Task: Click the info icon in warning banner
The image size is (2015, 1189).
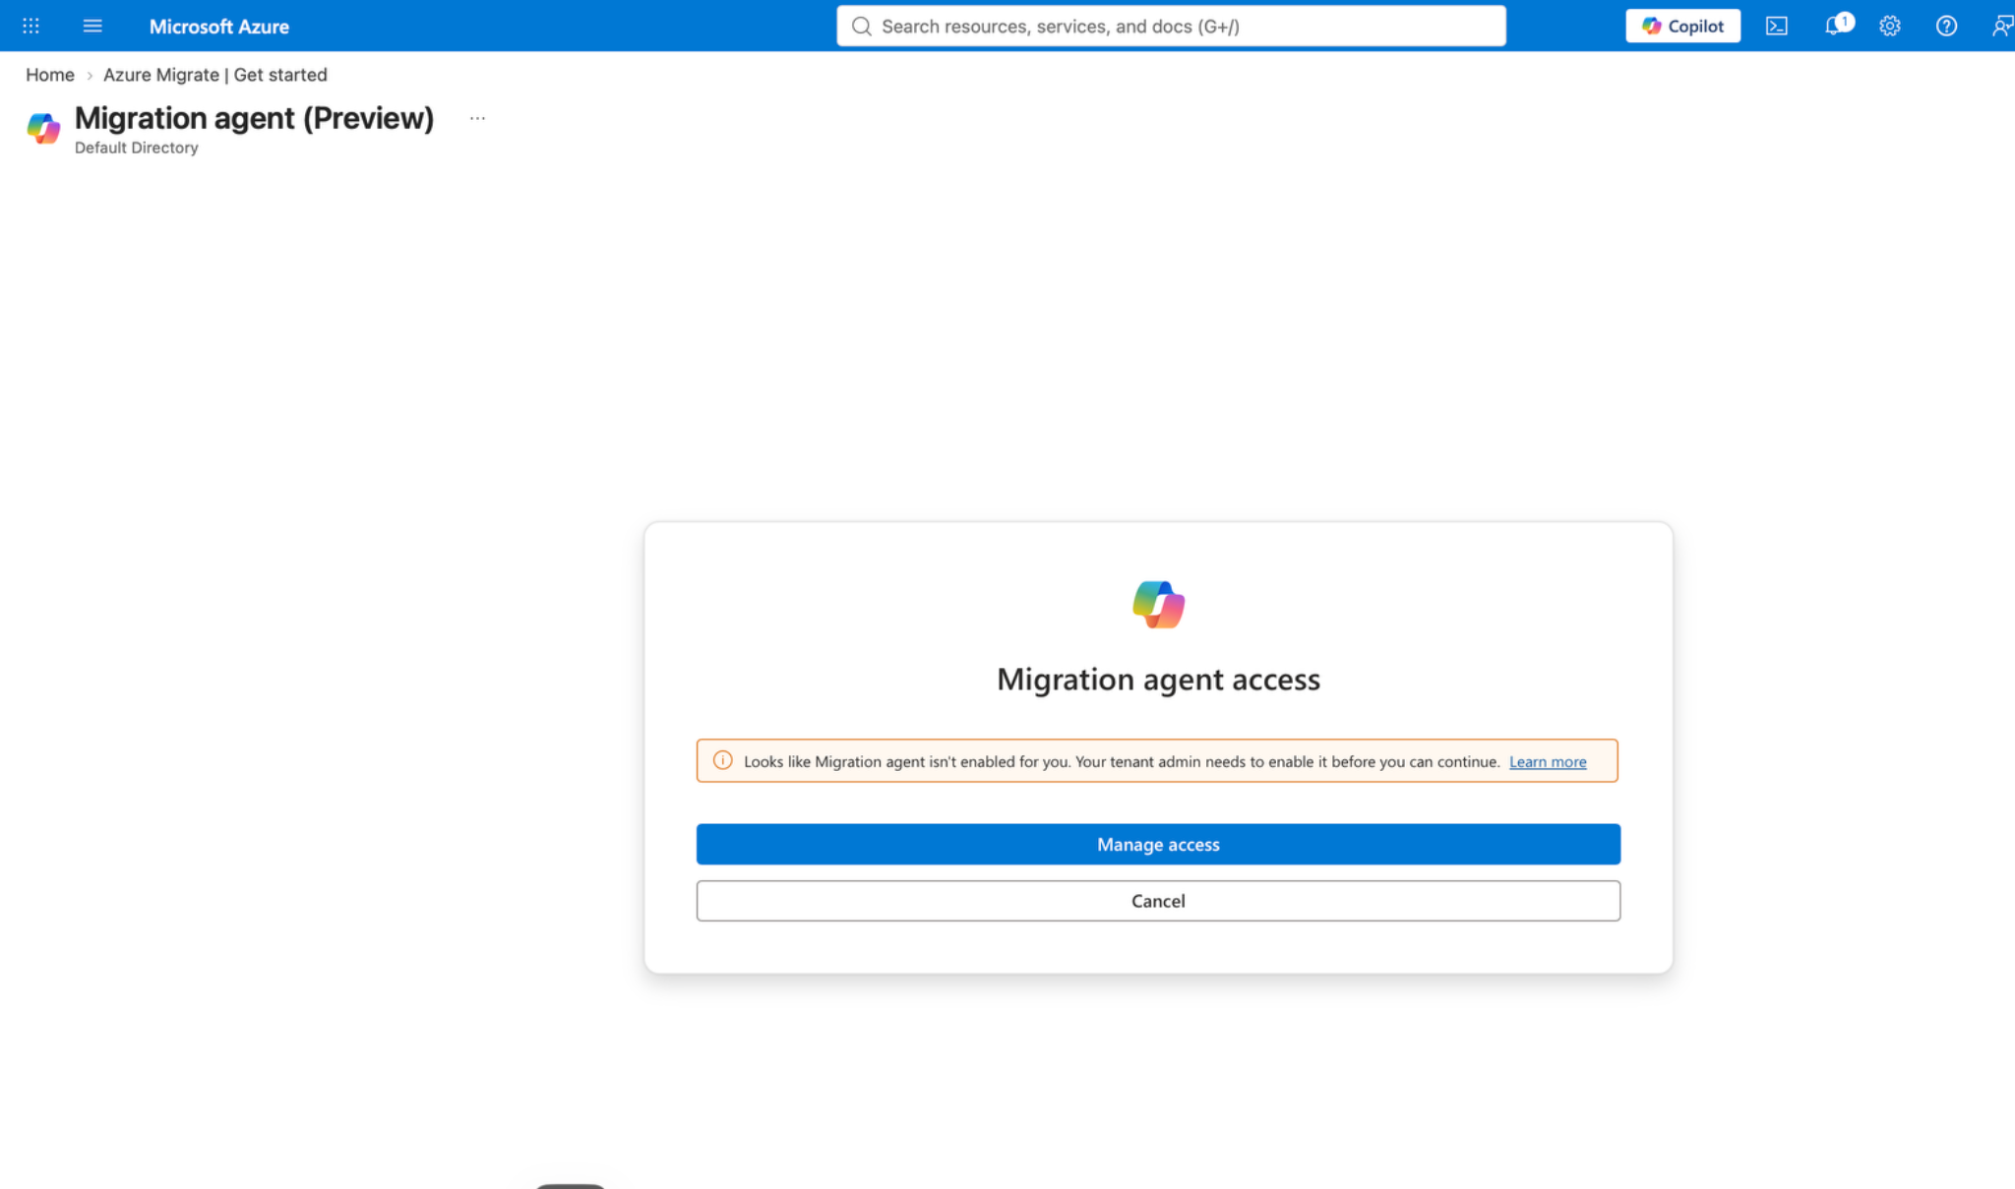Action: (x=722, y=760)
